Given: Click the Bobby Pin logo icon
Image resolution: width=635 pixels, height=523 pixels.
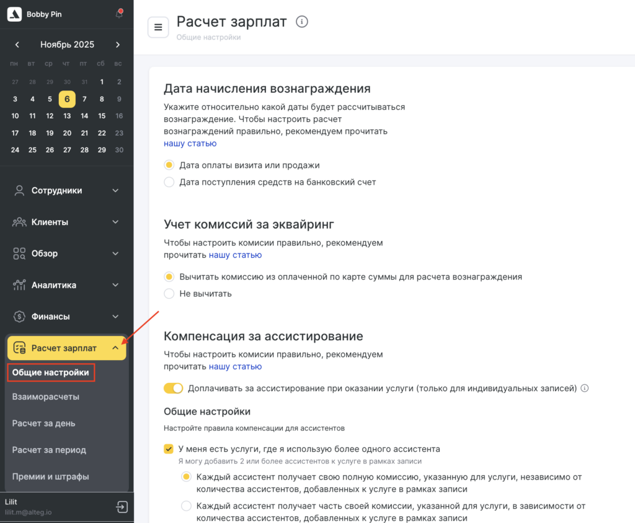Looking at the screenshot, I should click(x=14, y=14).
